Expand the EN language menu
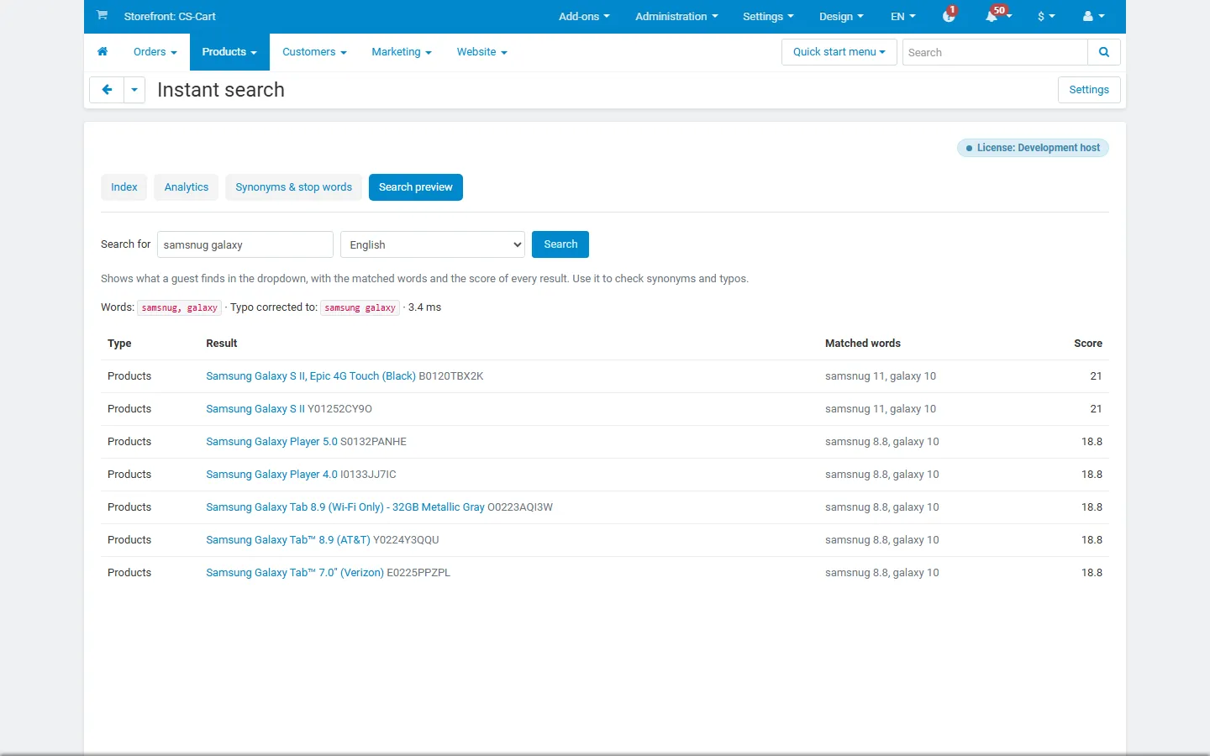Viewport: 1210px width, 756px height. pos(903,16)
